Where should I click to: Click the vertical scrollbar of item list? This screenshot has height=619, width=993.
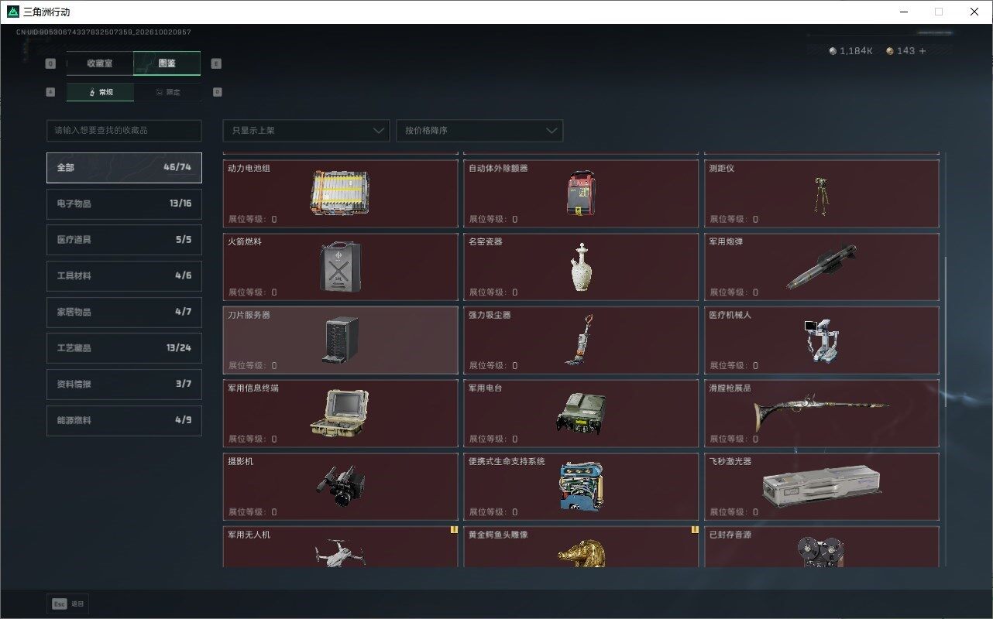click(x=945, y=333)
